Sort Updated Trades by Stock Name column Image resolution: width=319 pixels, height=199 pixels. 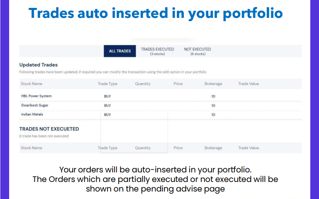point(32,84)
